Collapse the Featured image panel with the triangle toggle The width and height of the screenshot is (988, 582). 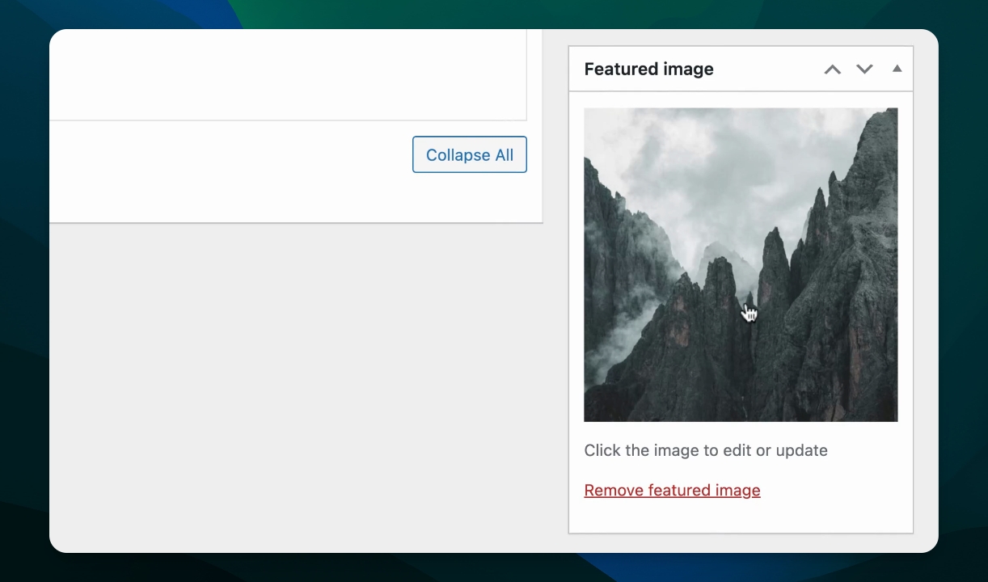coord(897,69)
